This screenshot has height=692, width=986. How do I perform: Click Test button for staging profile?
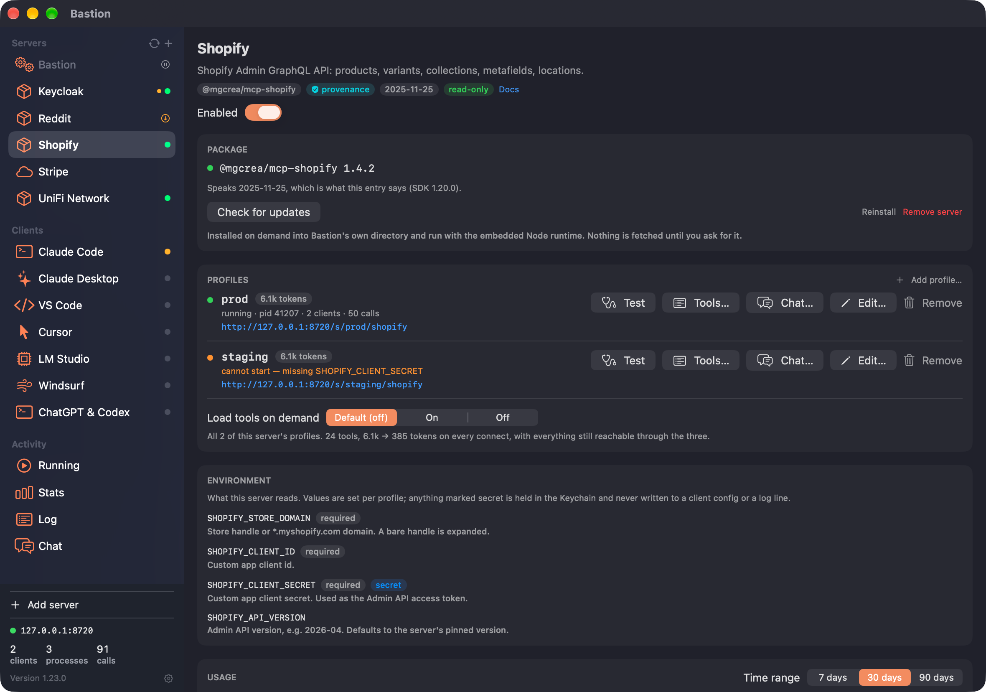[x=623, y=360]
